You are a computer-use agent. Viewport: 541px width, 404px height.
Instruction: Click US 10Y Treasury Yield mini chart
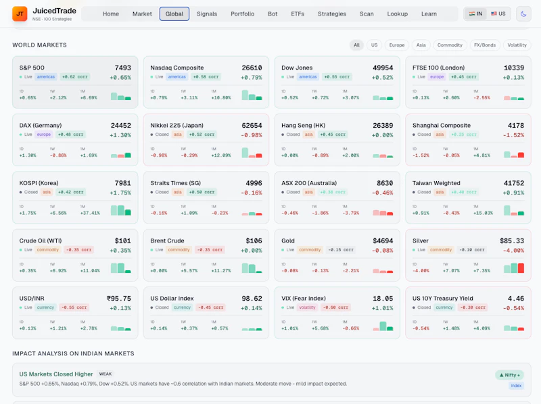coord(514,328)
